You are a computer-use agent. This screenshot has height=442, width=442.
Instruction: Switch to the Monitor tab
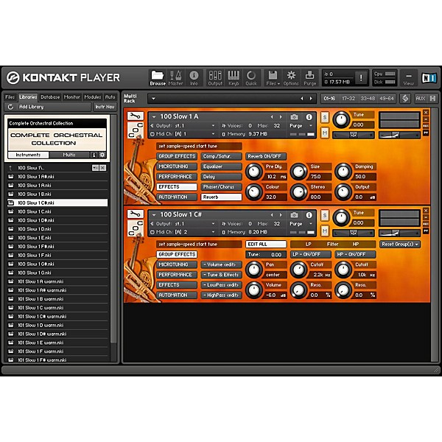click(x=72, y=97)
